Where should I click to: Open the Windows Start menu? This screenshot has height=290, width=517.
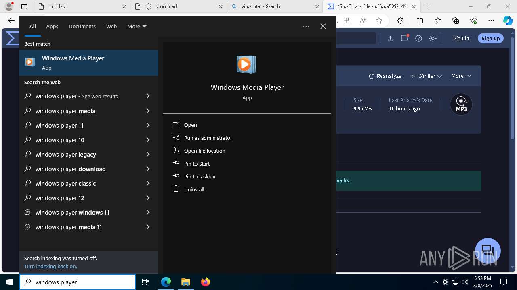[x=10, y=282]
